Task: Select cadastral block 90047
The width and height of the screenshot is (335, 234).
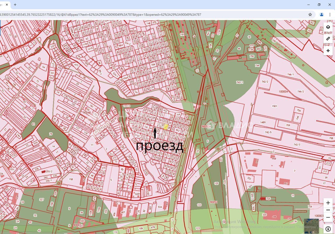Action: 15,98
